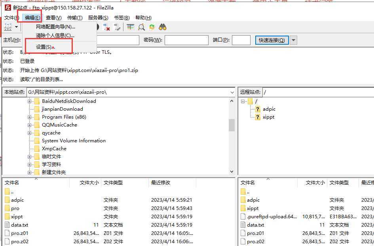Expand the 新建文件夹 tree node
Viewport: 374px width, 246px height.
click(29, 172)
